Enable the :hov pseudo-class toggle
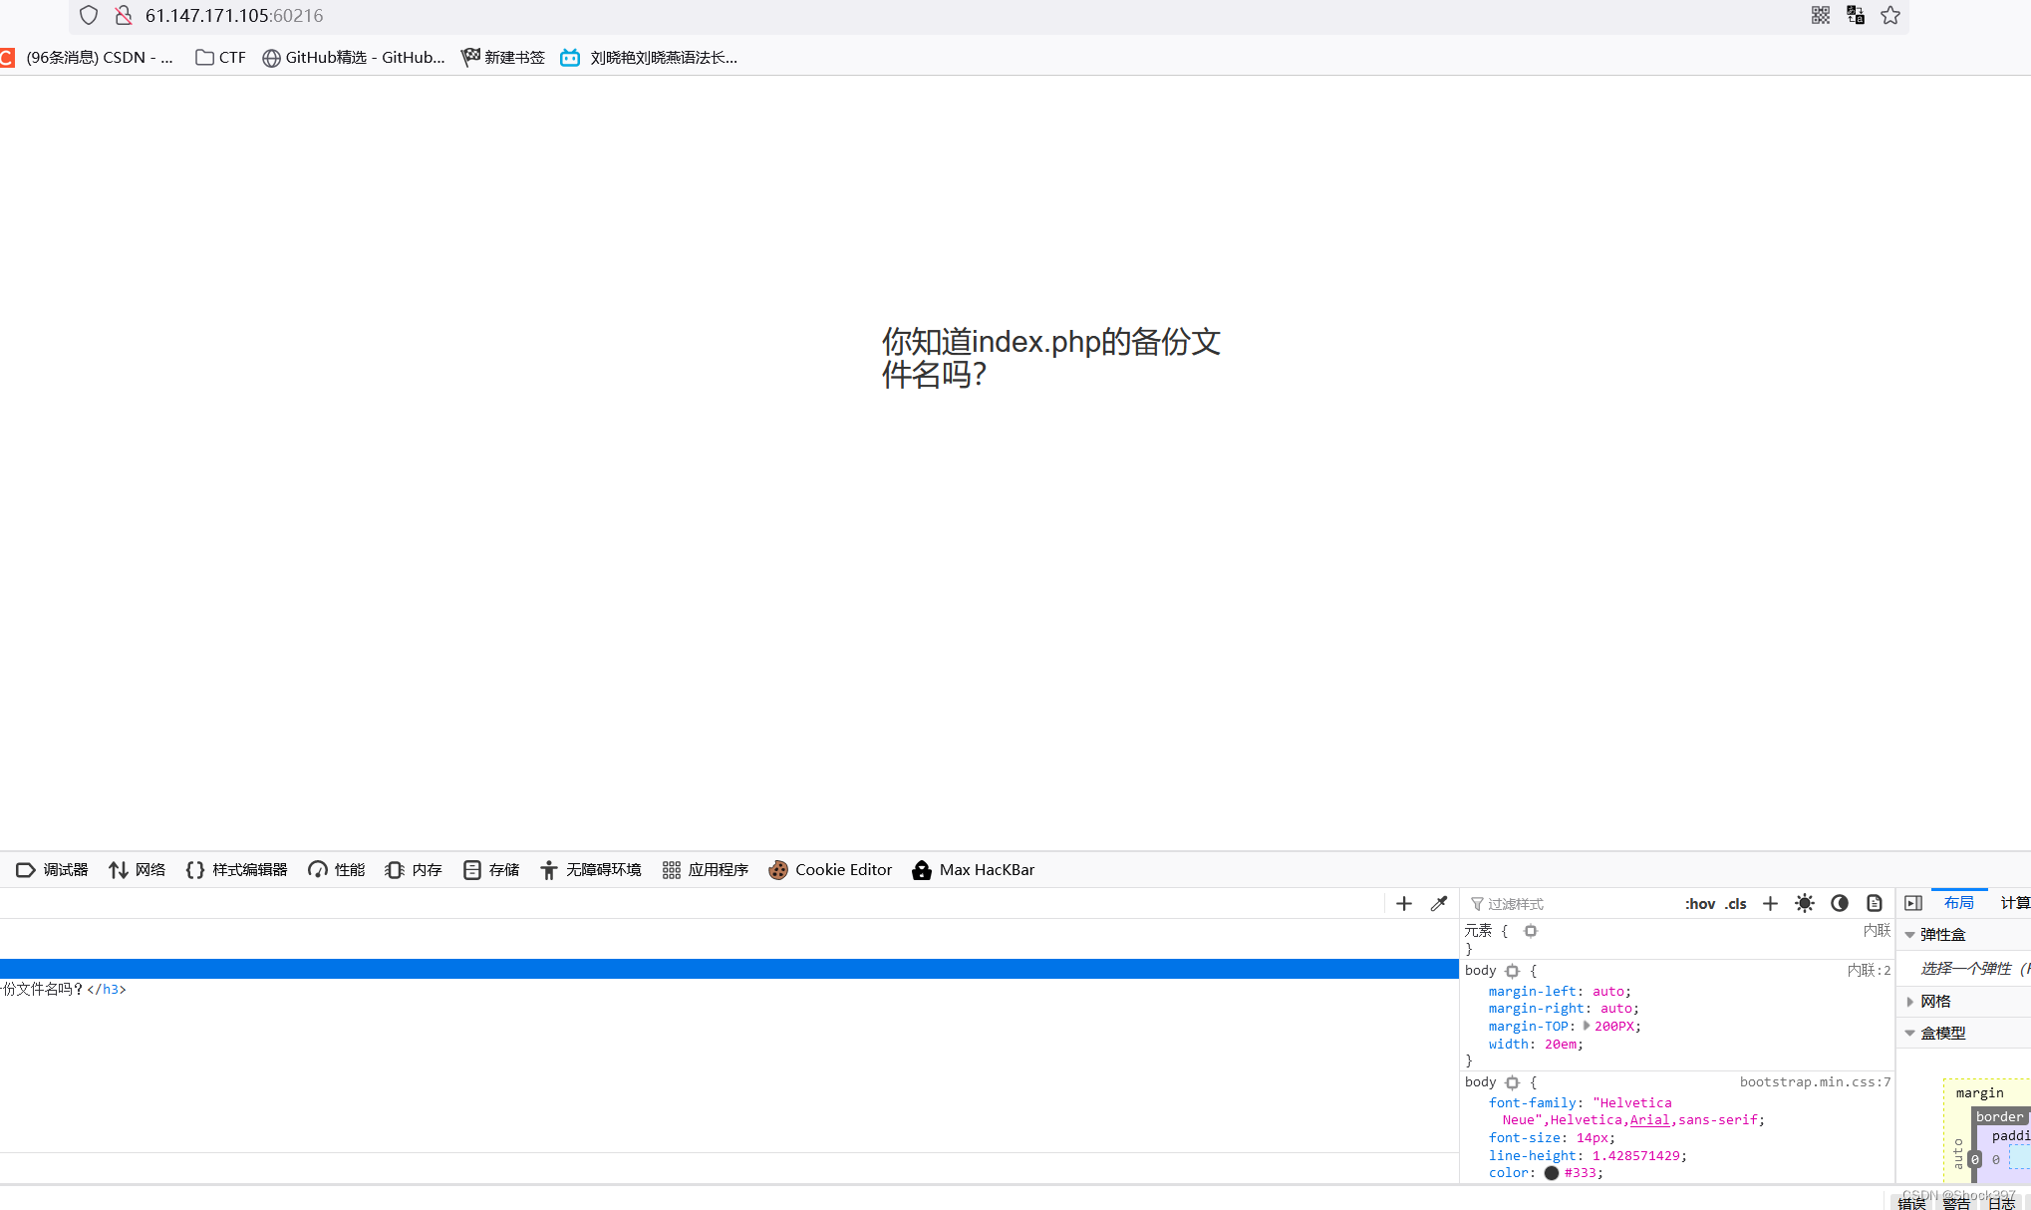2031x1210 pixels. tap(1700, 903)
